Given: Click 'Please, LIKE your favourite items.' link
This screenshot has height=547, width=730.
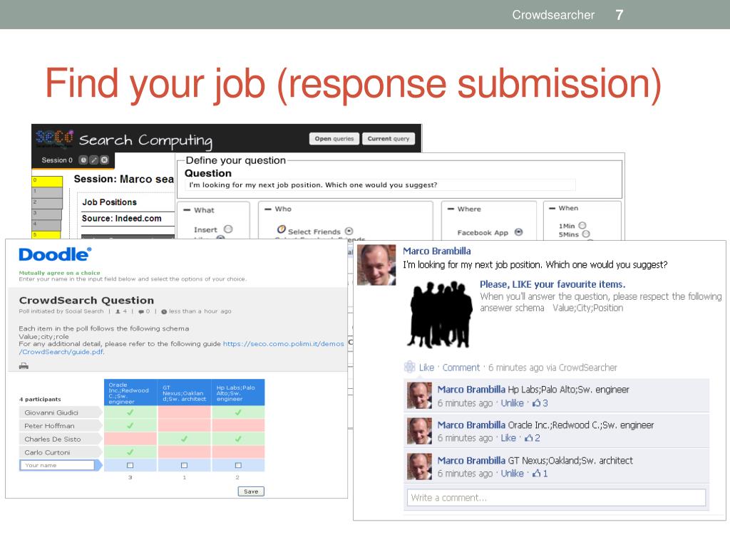Looking at the screenshot, I should click(x=552, y=284).
